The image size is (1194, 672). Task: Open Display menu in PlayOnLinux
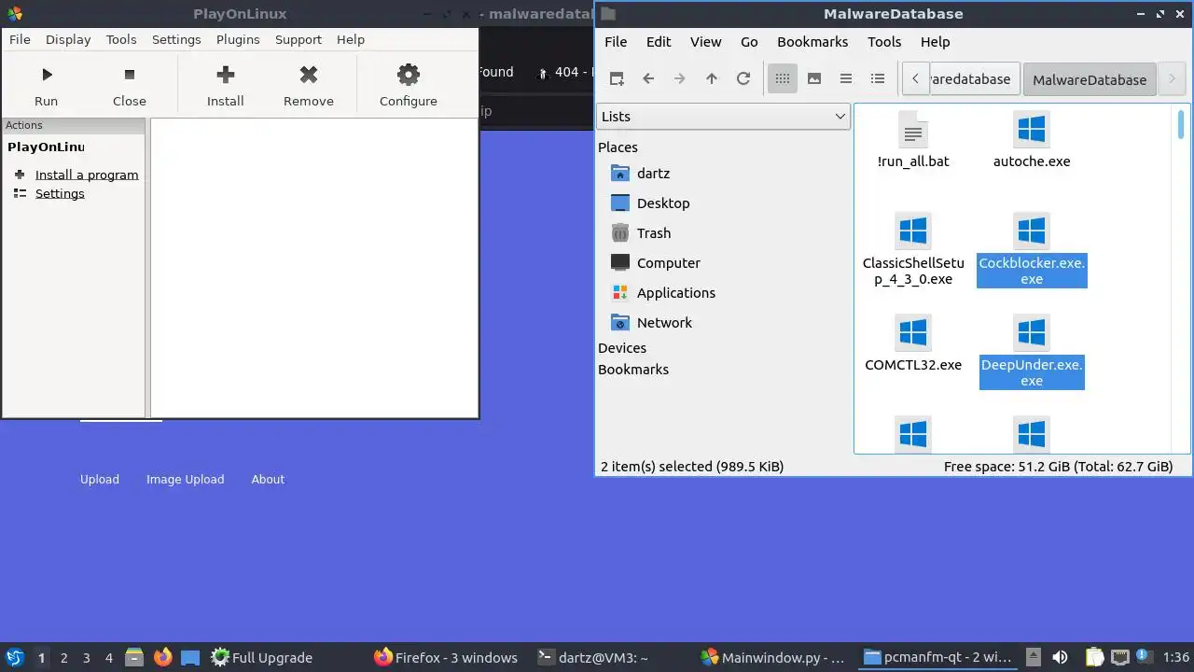coord(68,39)
